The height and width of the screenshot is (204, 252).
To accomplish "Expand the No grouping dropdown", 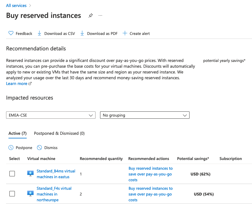I will [145, 115].
